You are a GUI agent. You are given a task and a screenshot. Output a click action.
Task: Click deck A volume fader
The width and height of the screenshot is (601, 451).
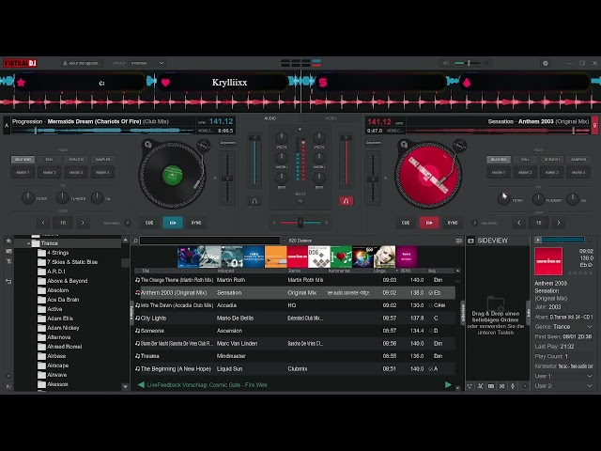pos(254,159)
